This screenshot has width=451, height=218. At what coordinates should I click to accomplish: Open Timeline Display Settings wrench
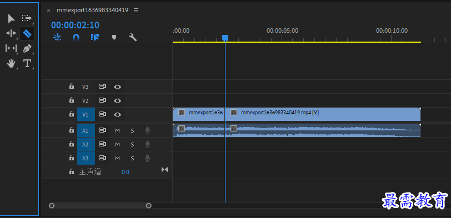click(x=133, y=37)
